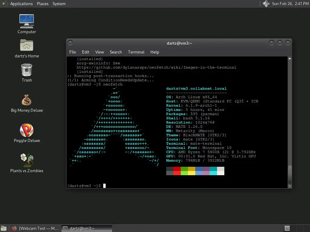Screen dimensions: 310x232
Task: Click the terminal prompt cursor at bottom
Action: pyautogui.click(x=104, y=186)
